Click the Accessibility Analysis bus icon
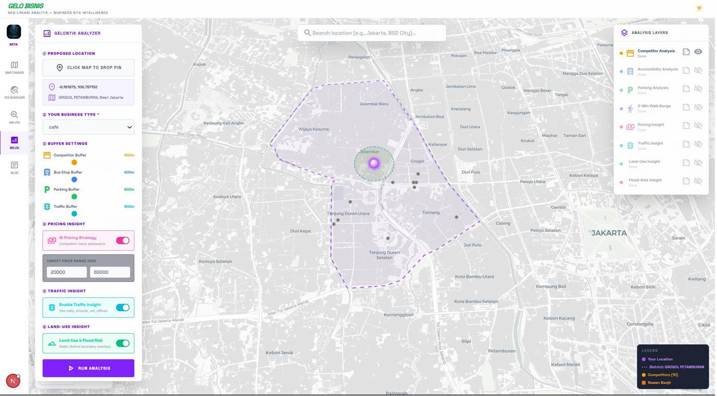Image resolution: width=717 pixels, height=396 pixels. 632,72
